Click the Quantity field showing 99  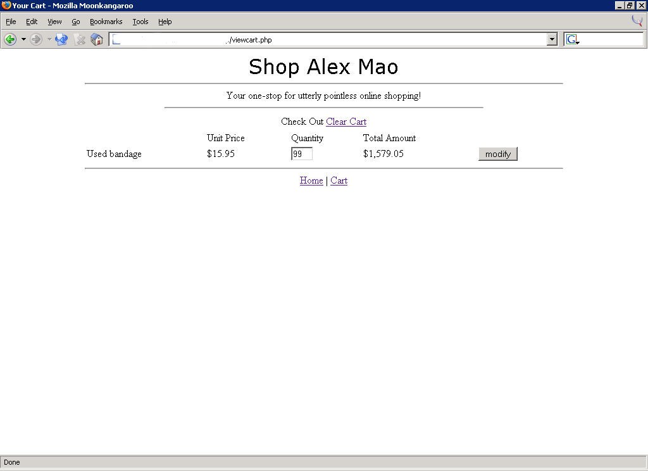(301, 154)
